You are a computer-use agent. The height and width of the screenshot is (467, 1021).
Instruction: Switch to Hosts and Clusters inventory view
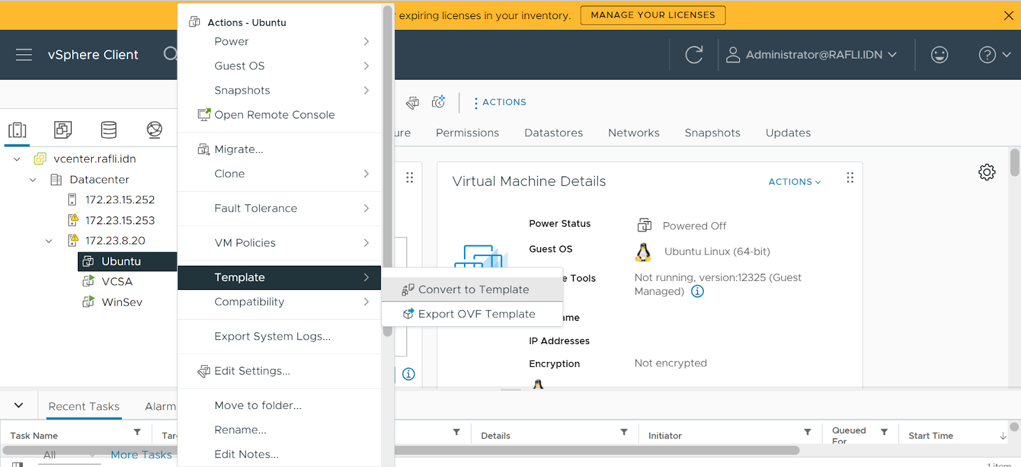(x=17, y=130)
